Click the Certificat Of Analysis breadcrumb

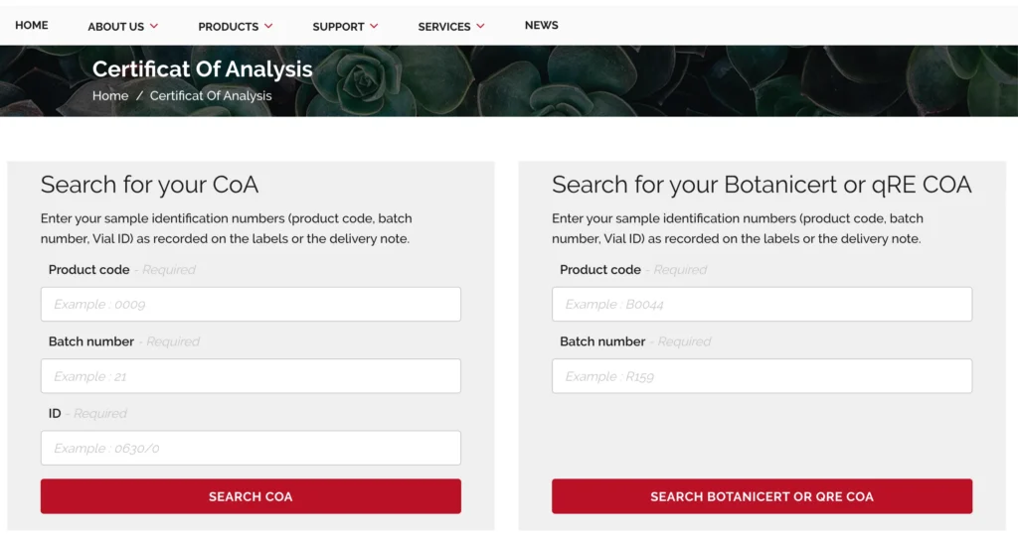tap(211, 96)
